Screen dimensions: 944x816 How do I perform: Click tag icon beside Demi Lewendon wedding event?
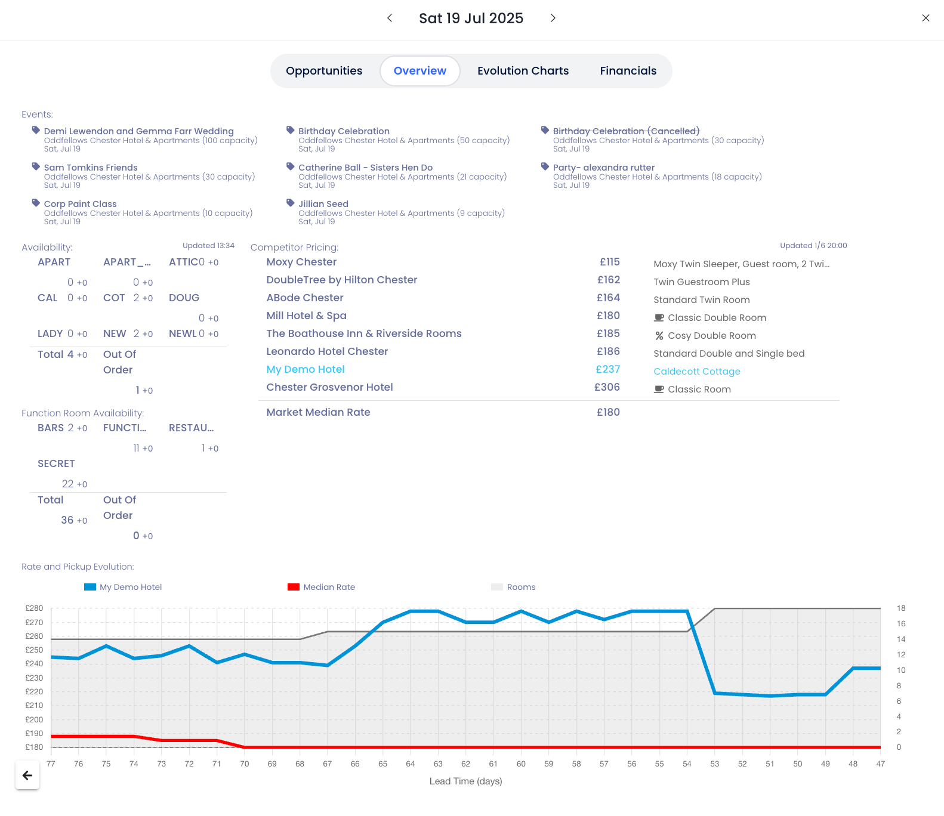(36, 130)
